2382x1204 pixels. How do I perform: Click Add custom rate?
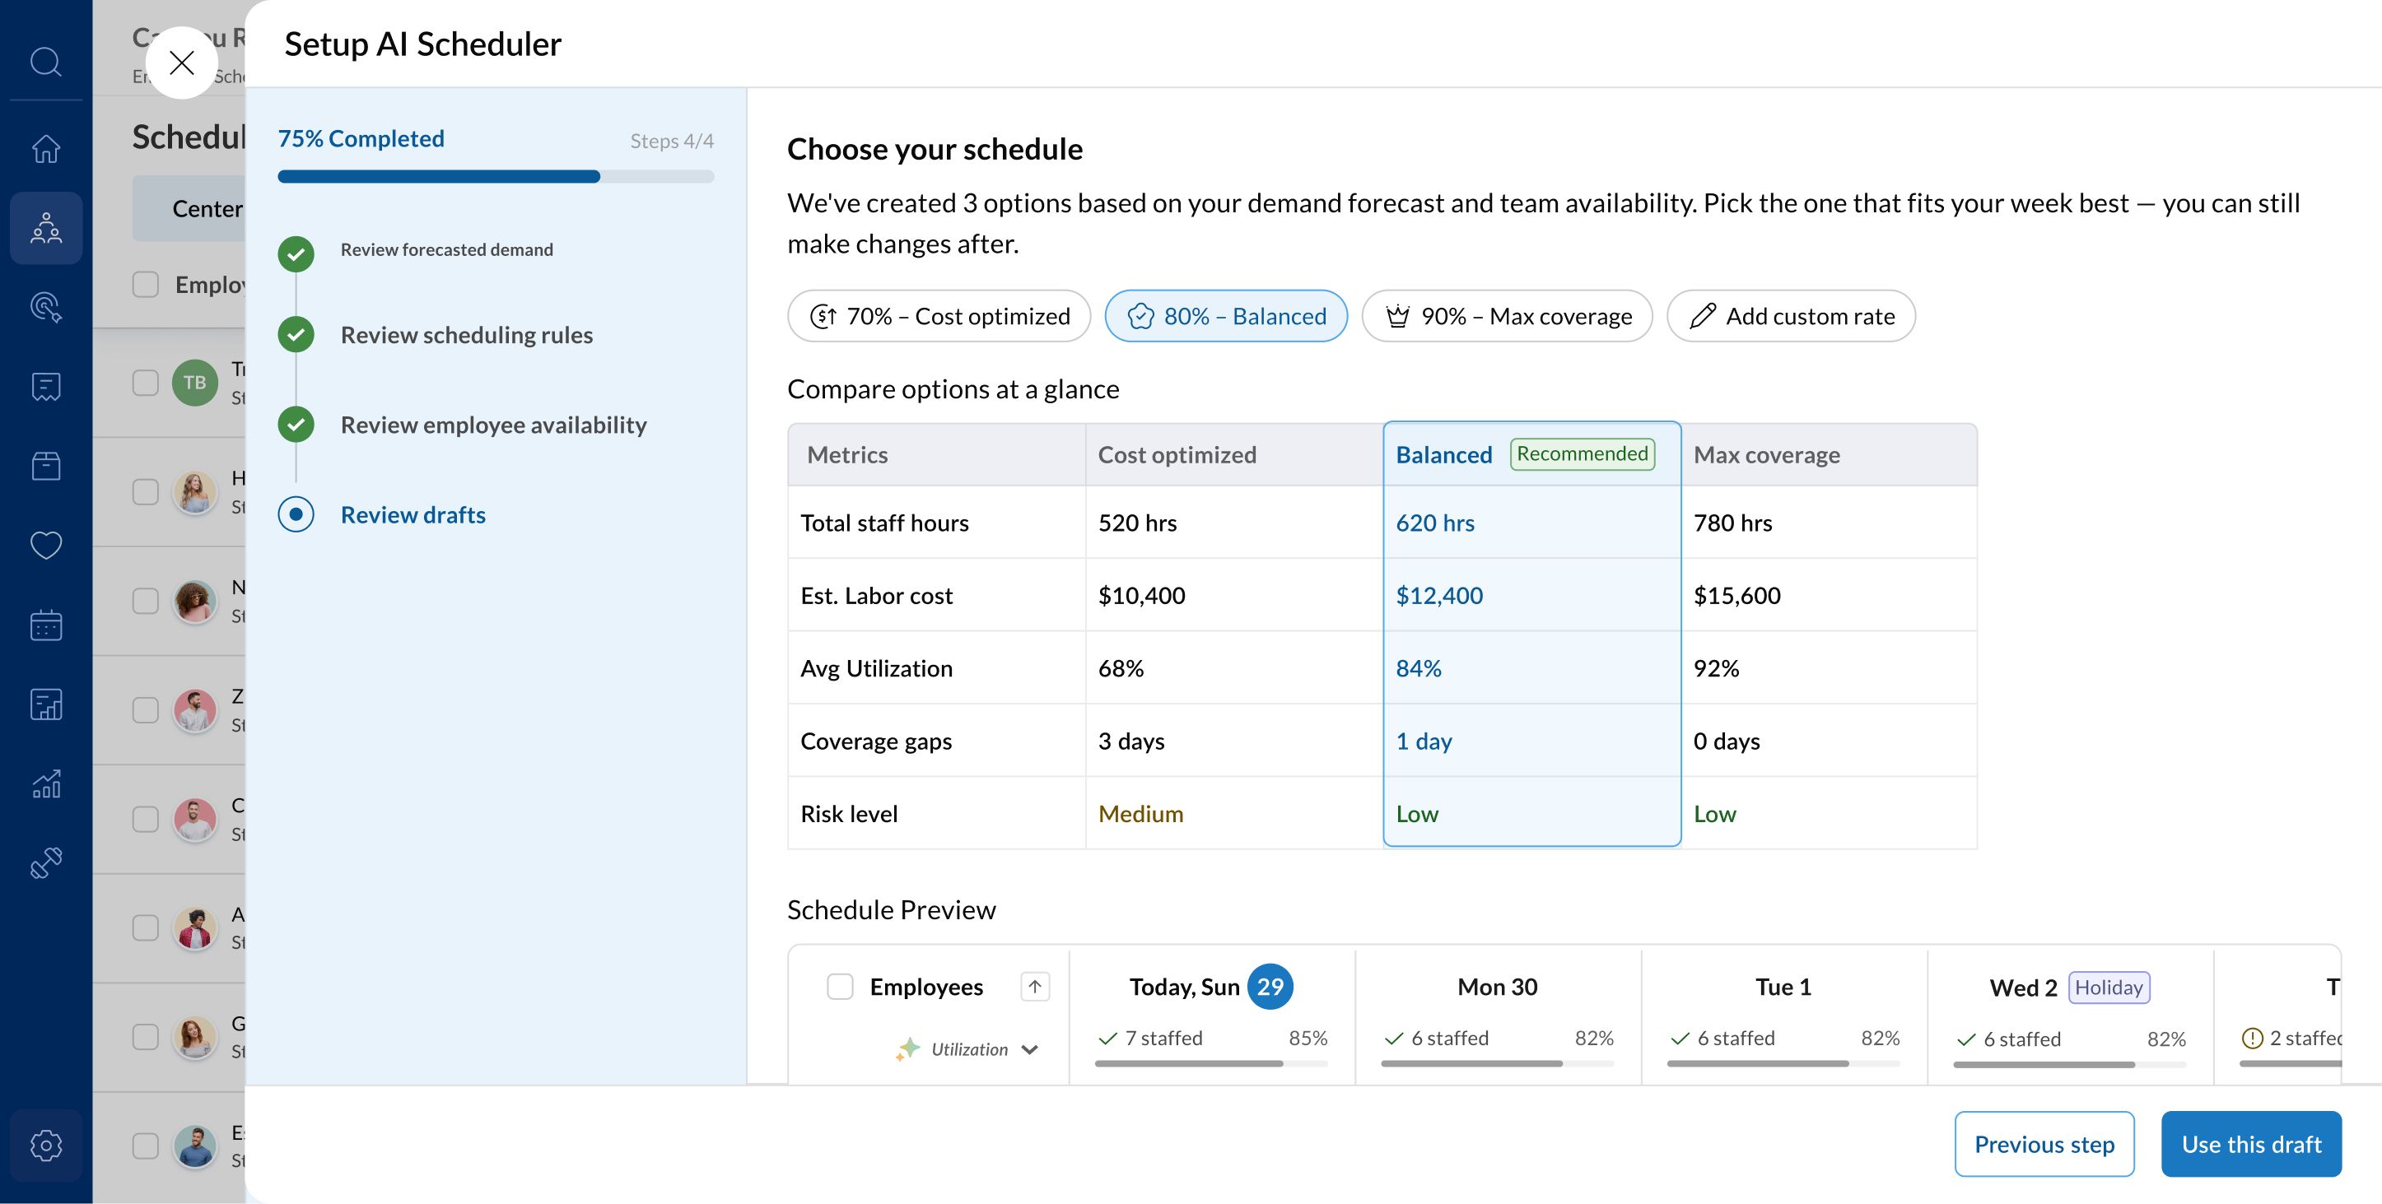(x=1790, y=316)
